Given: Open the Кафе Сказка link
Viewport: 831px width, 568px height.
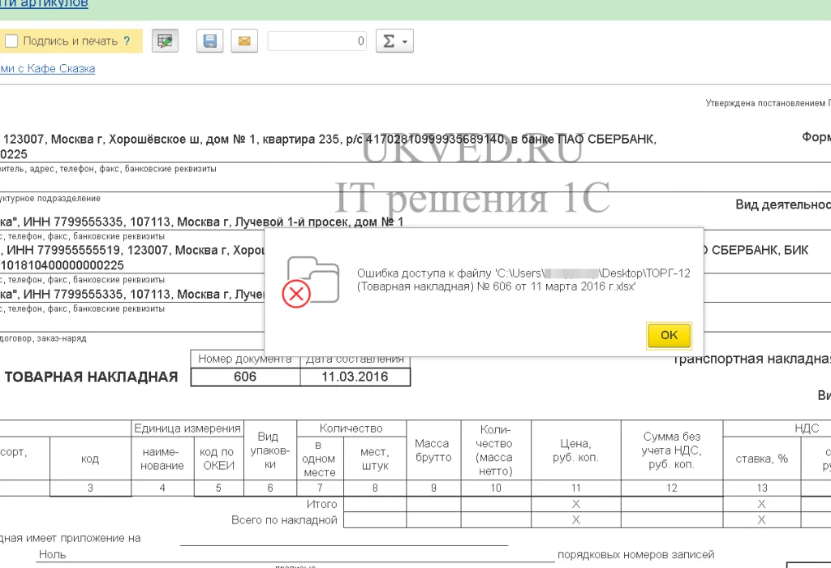Looking at the screenshot, I should [x=59, y=69].
